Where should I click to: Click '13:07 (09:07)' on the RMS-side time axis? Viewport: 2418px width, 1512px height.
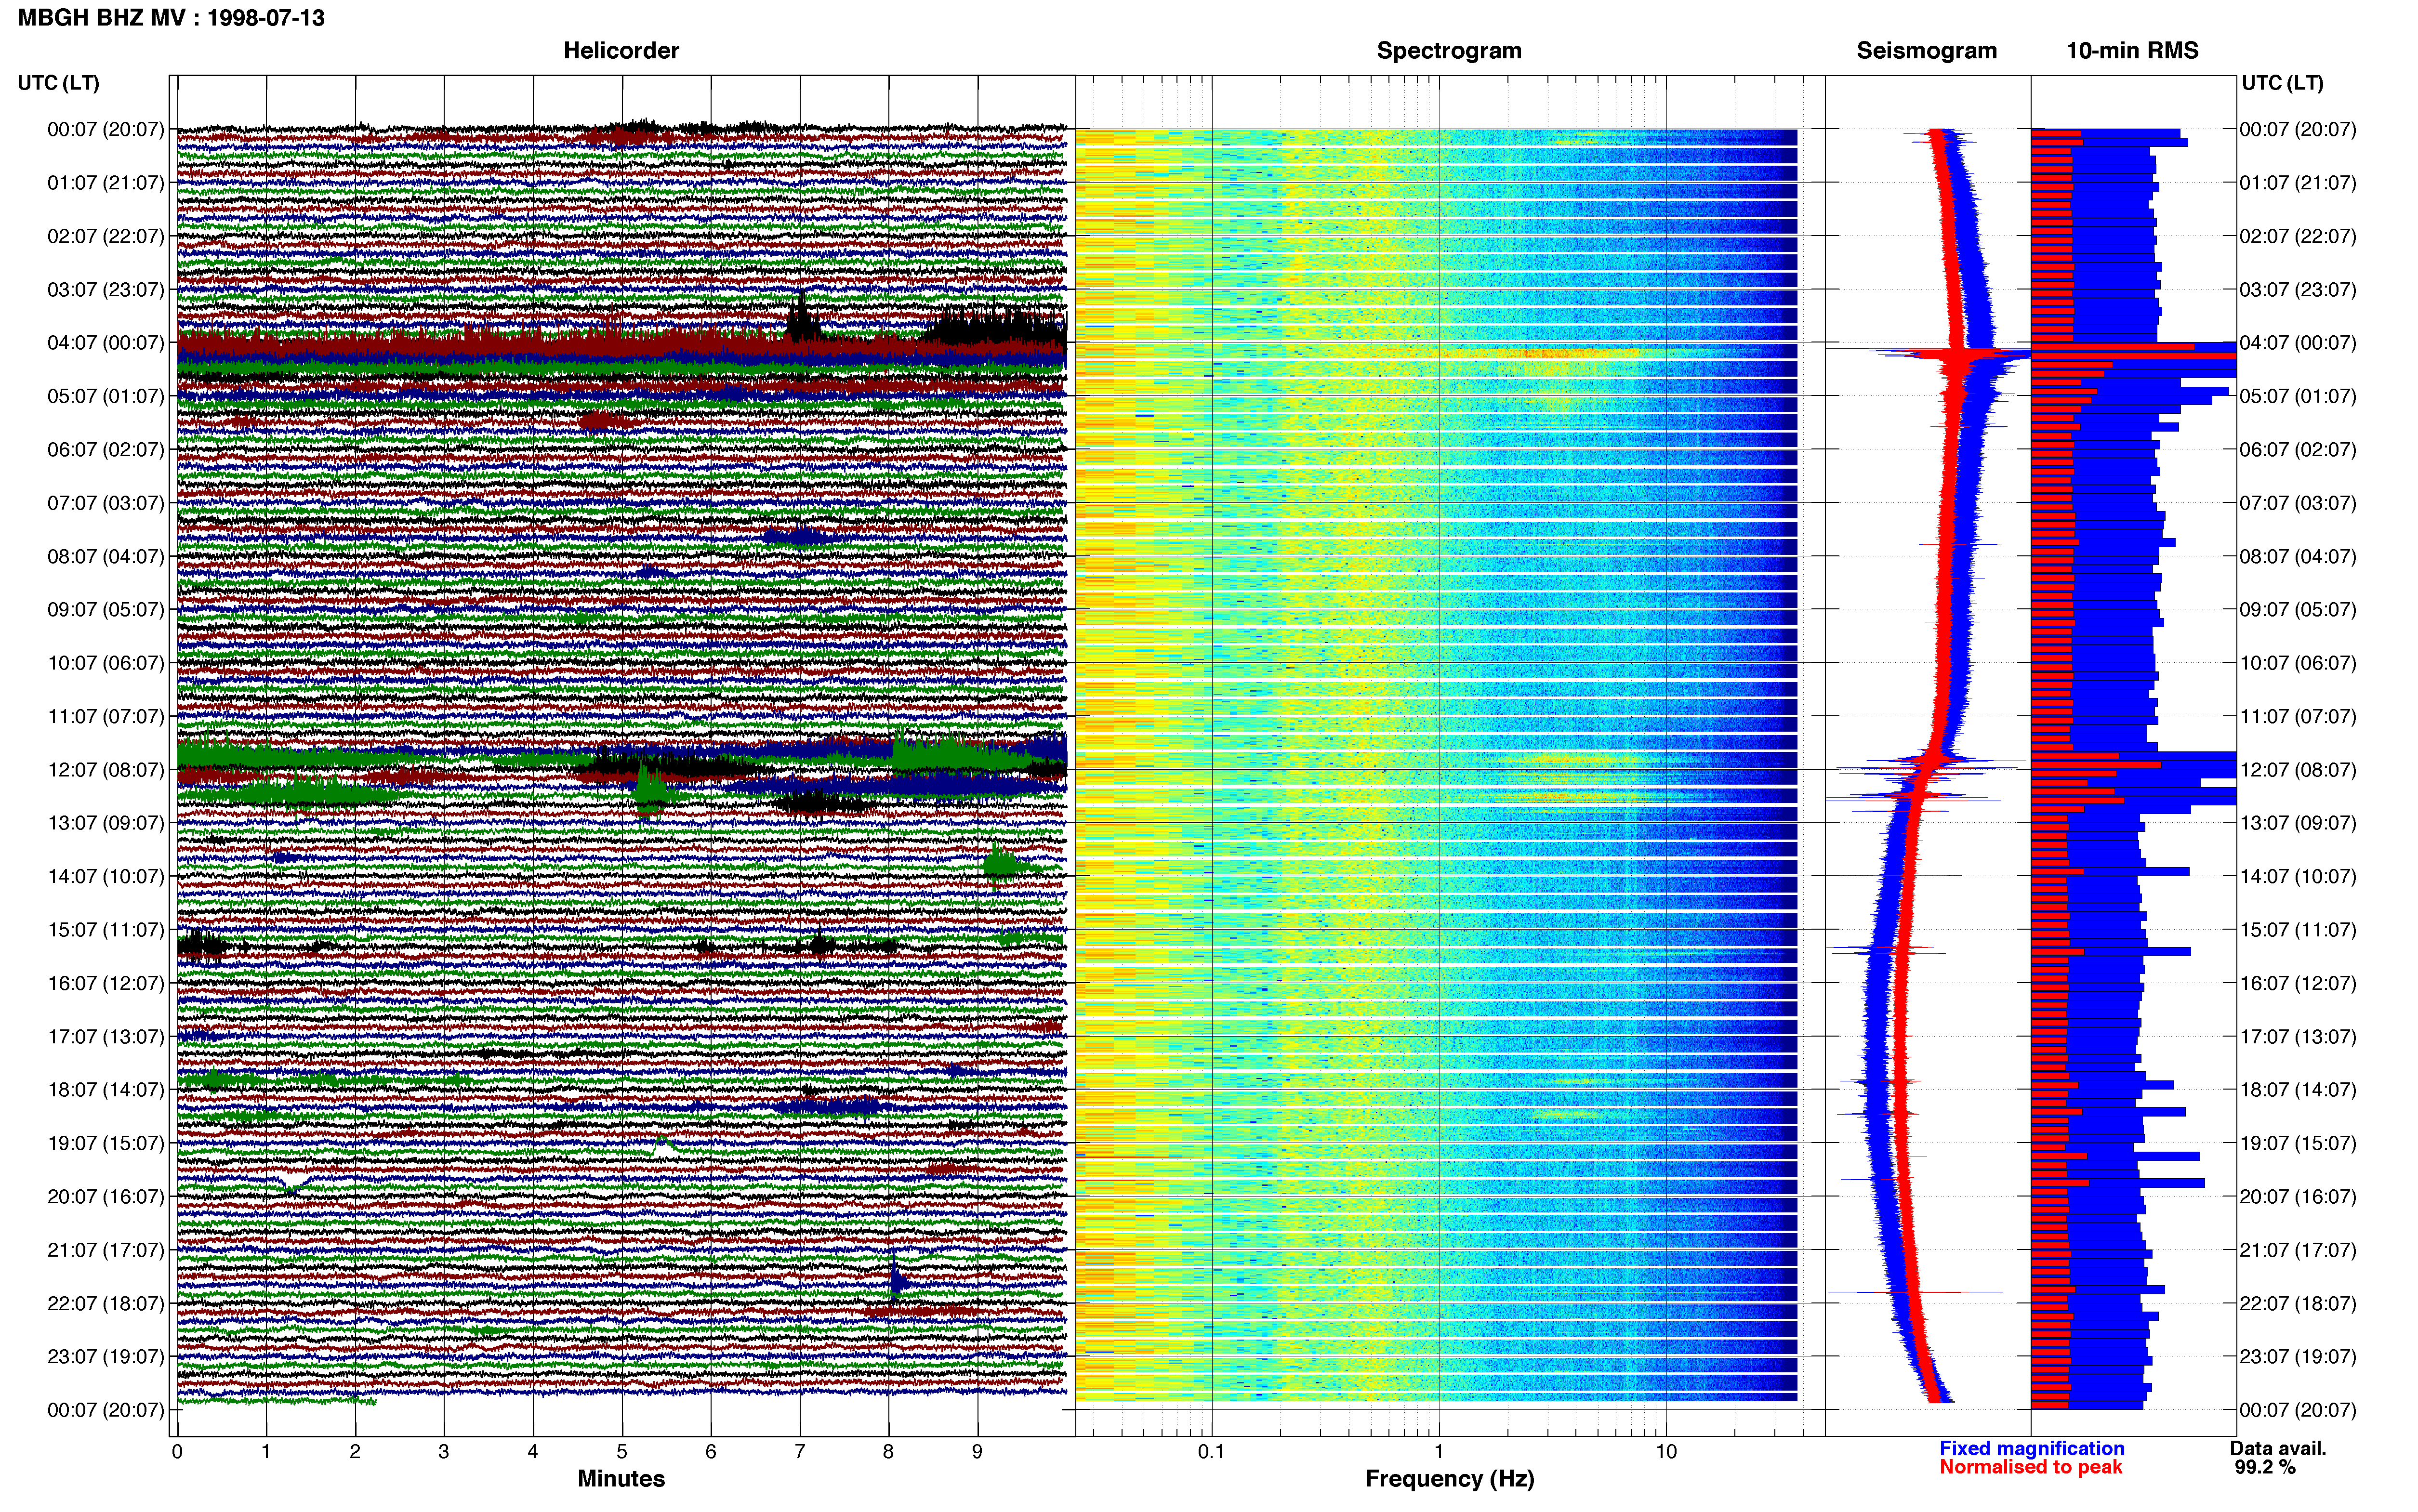[x=2298, y=823]
